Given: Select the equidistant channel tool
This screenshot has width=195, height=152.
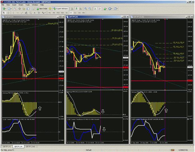Looking at the screenshot, I should pos(26,13).
